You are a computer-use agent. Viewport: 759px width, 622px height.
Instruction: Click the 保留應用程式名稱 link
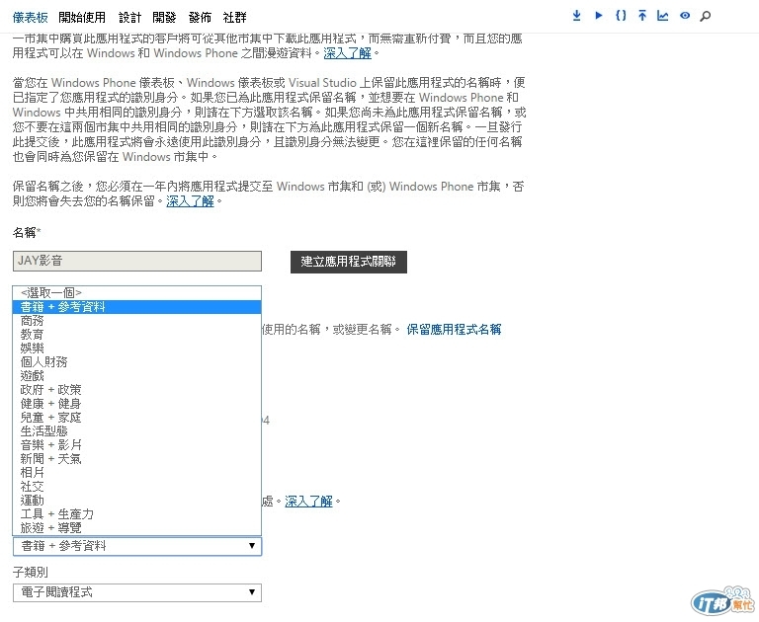pos(454,330)
